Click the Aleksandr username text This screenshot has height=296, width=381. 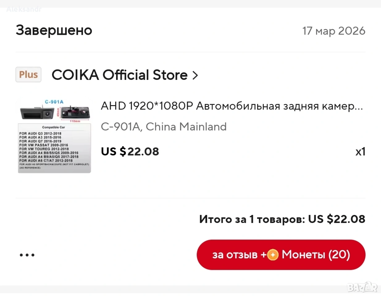pos(24,9)
